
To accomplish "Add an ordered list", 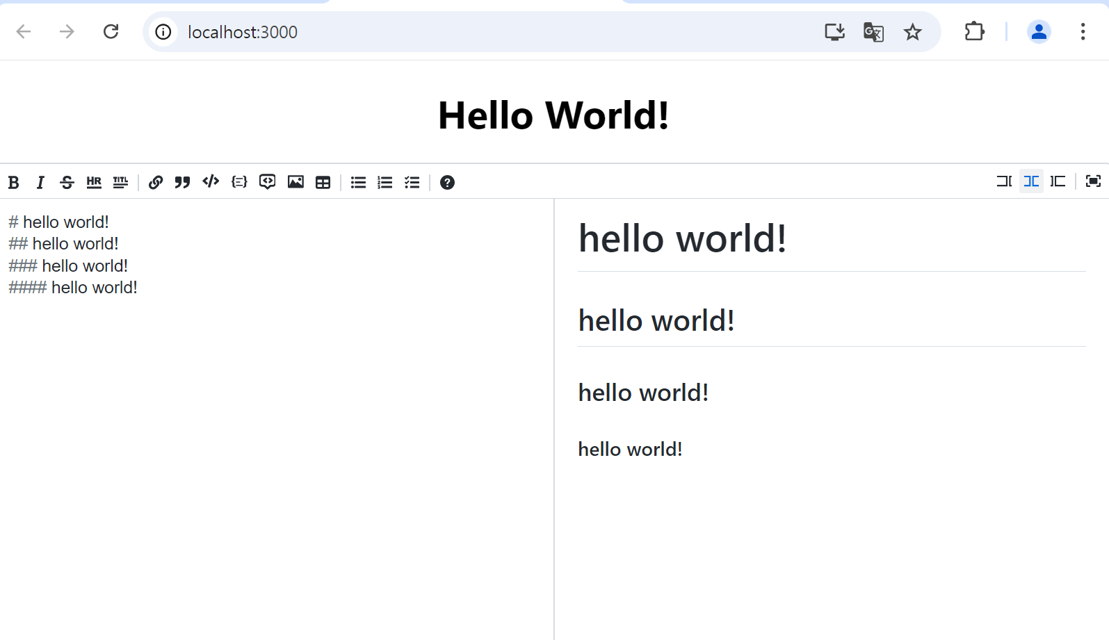I will point(385,182).
